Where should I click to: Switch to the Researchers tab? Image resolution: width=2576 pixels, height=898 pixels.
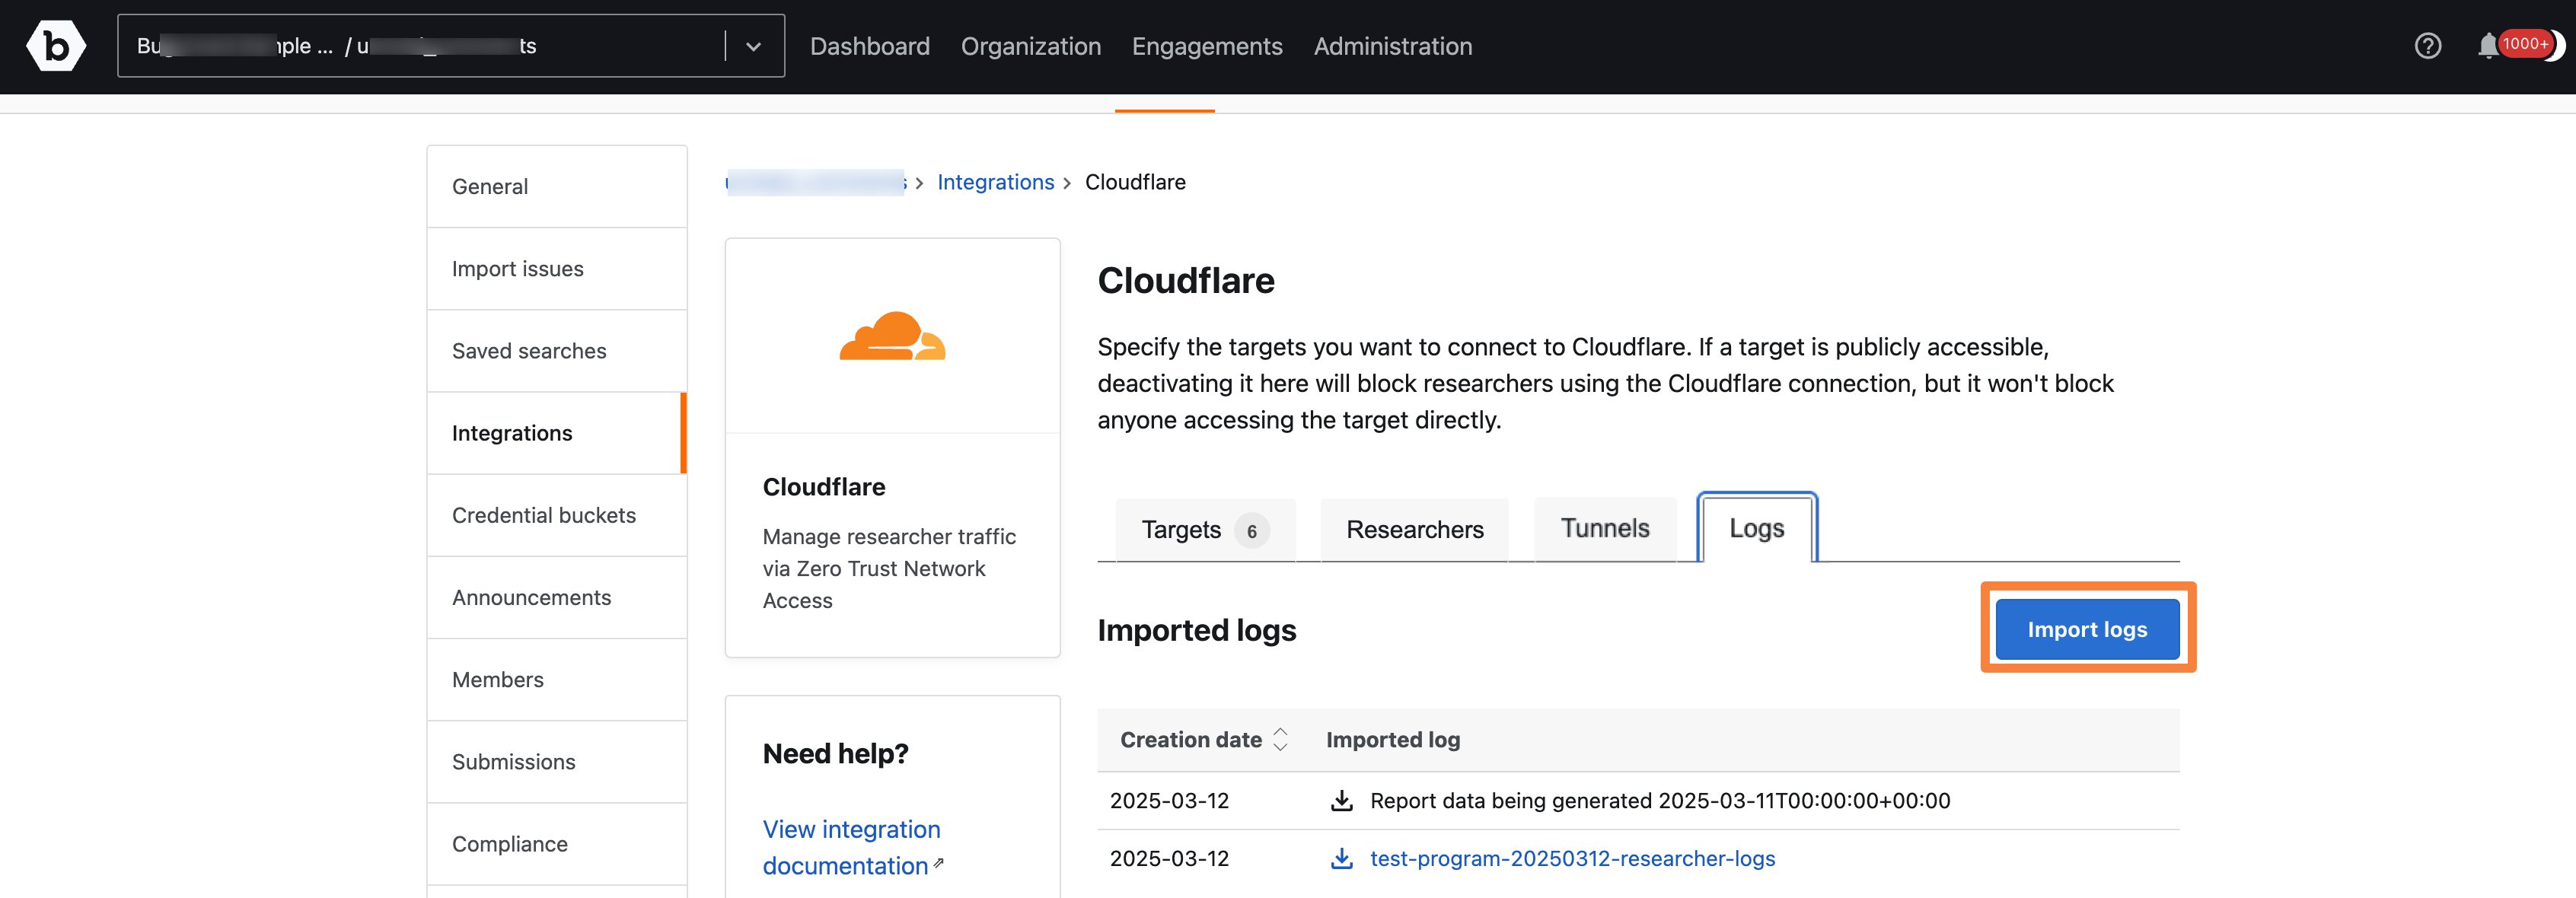pos(1414,530)
